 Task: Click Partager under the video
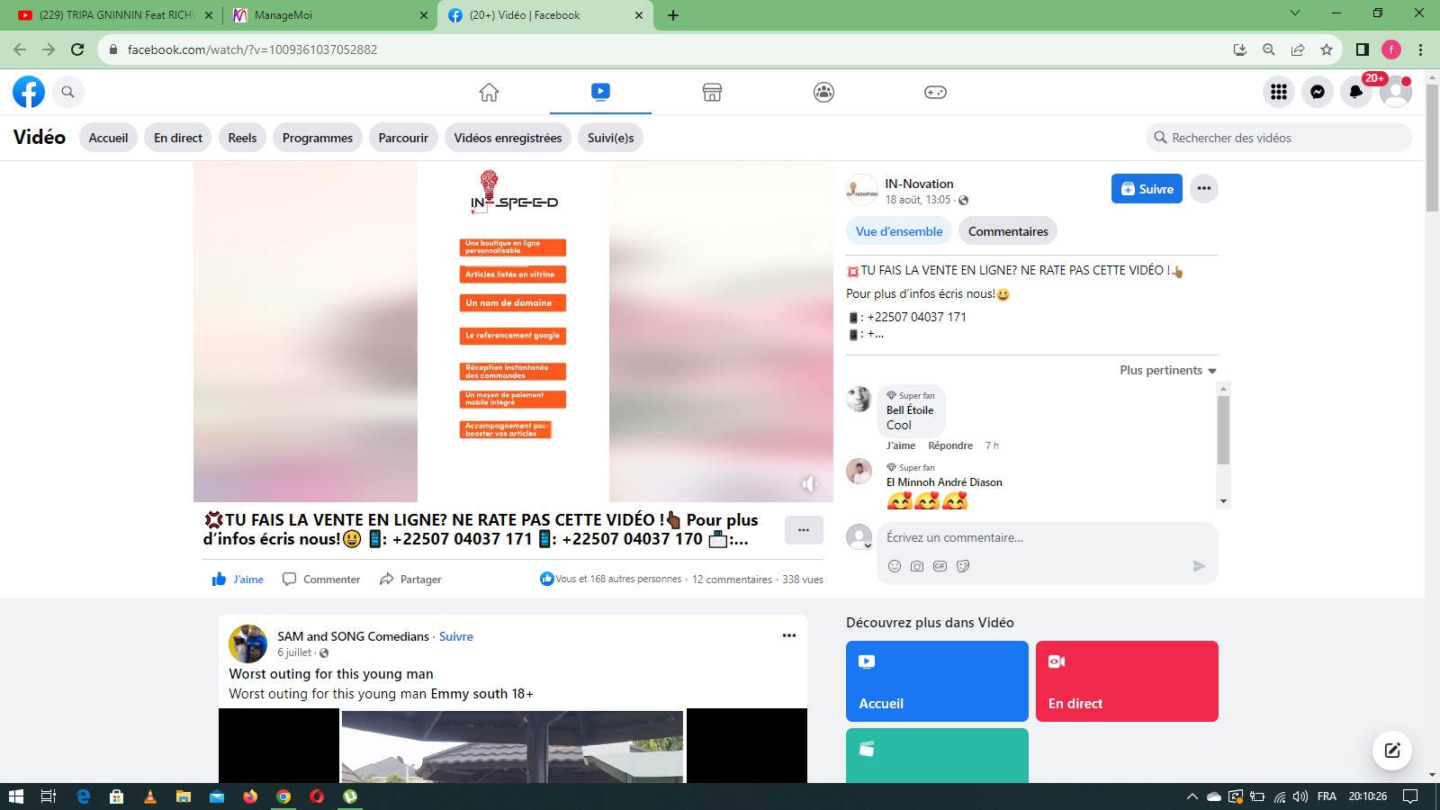[x=410, y=580]
